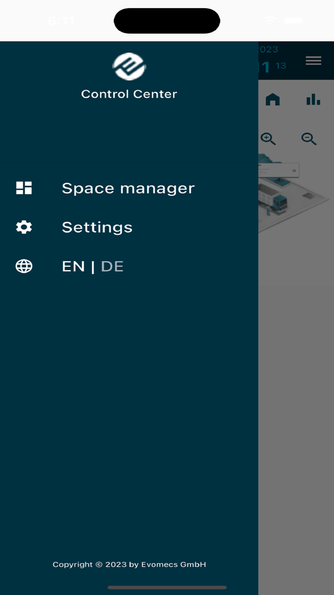Tap the battery status icon
334x595 pixels.
click(293, 21)
